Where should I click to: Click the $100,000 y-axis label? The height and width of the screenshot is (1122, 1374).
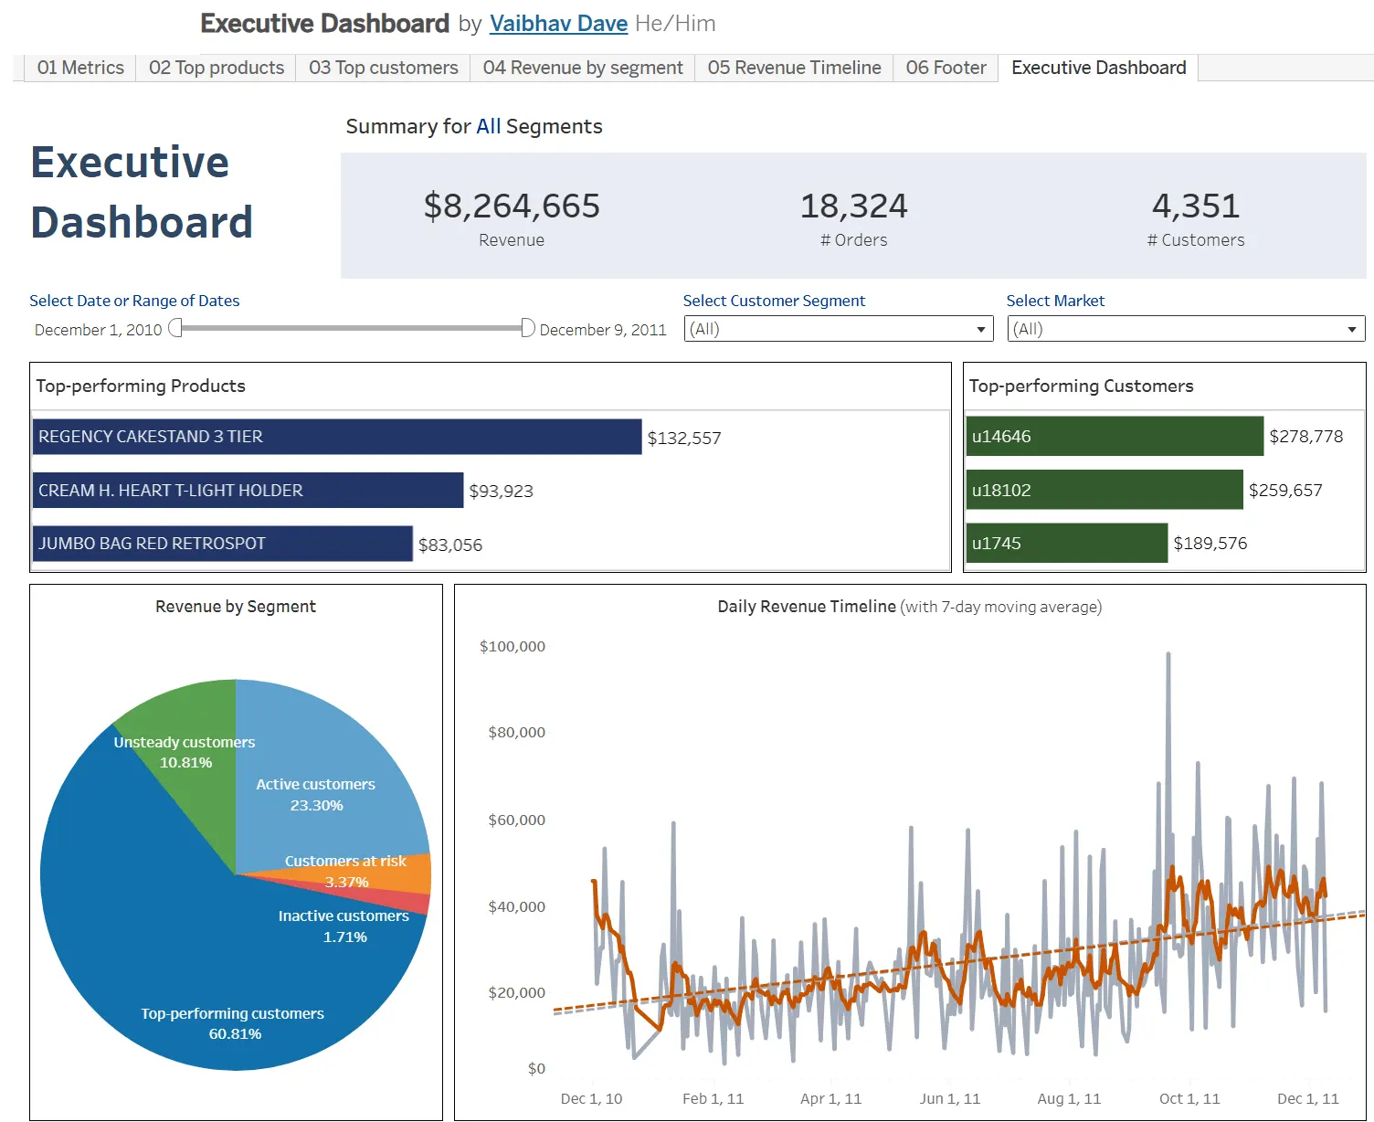pos(513,647)
